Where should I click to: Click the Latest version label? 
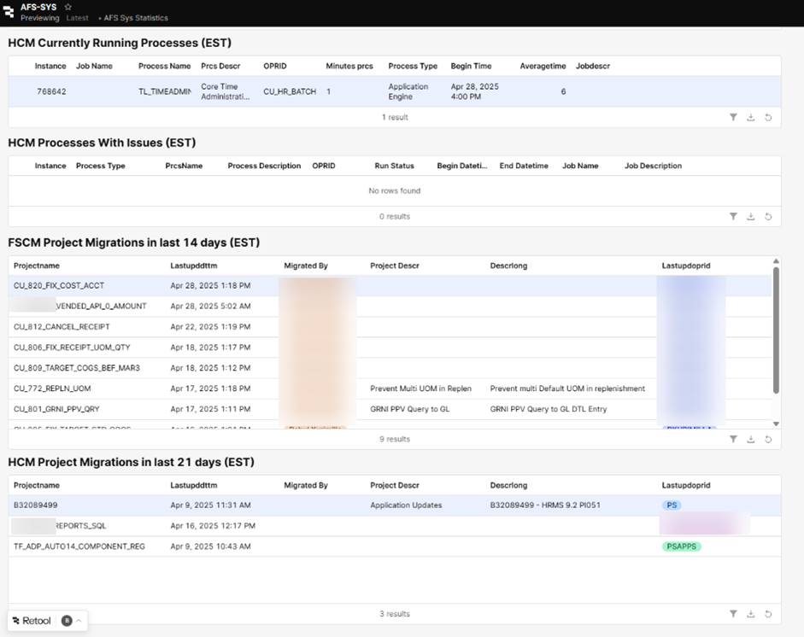click(77, 18)
